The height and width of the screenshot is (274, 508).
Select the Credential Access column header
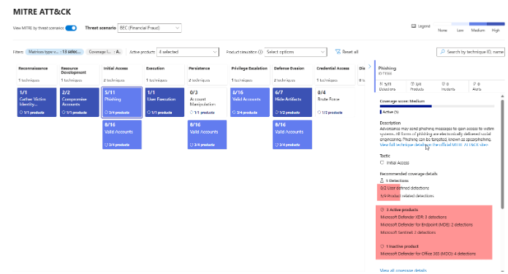point(335,75)
